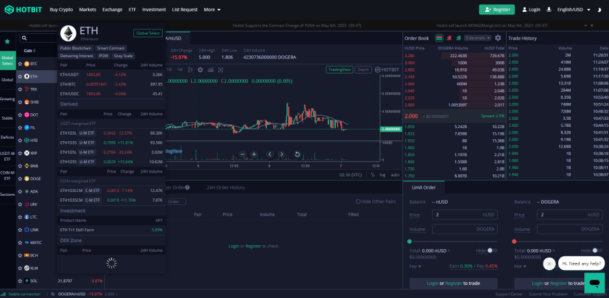Select the ETH/USDT pair row

[111, 75]
